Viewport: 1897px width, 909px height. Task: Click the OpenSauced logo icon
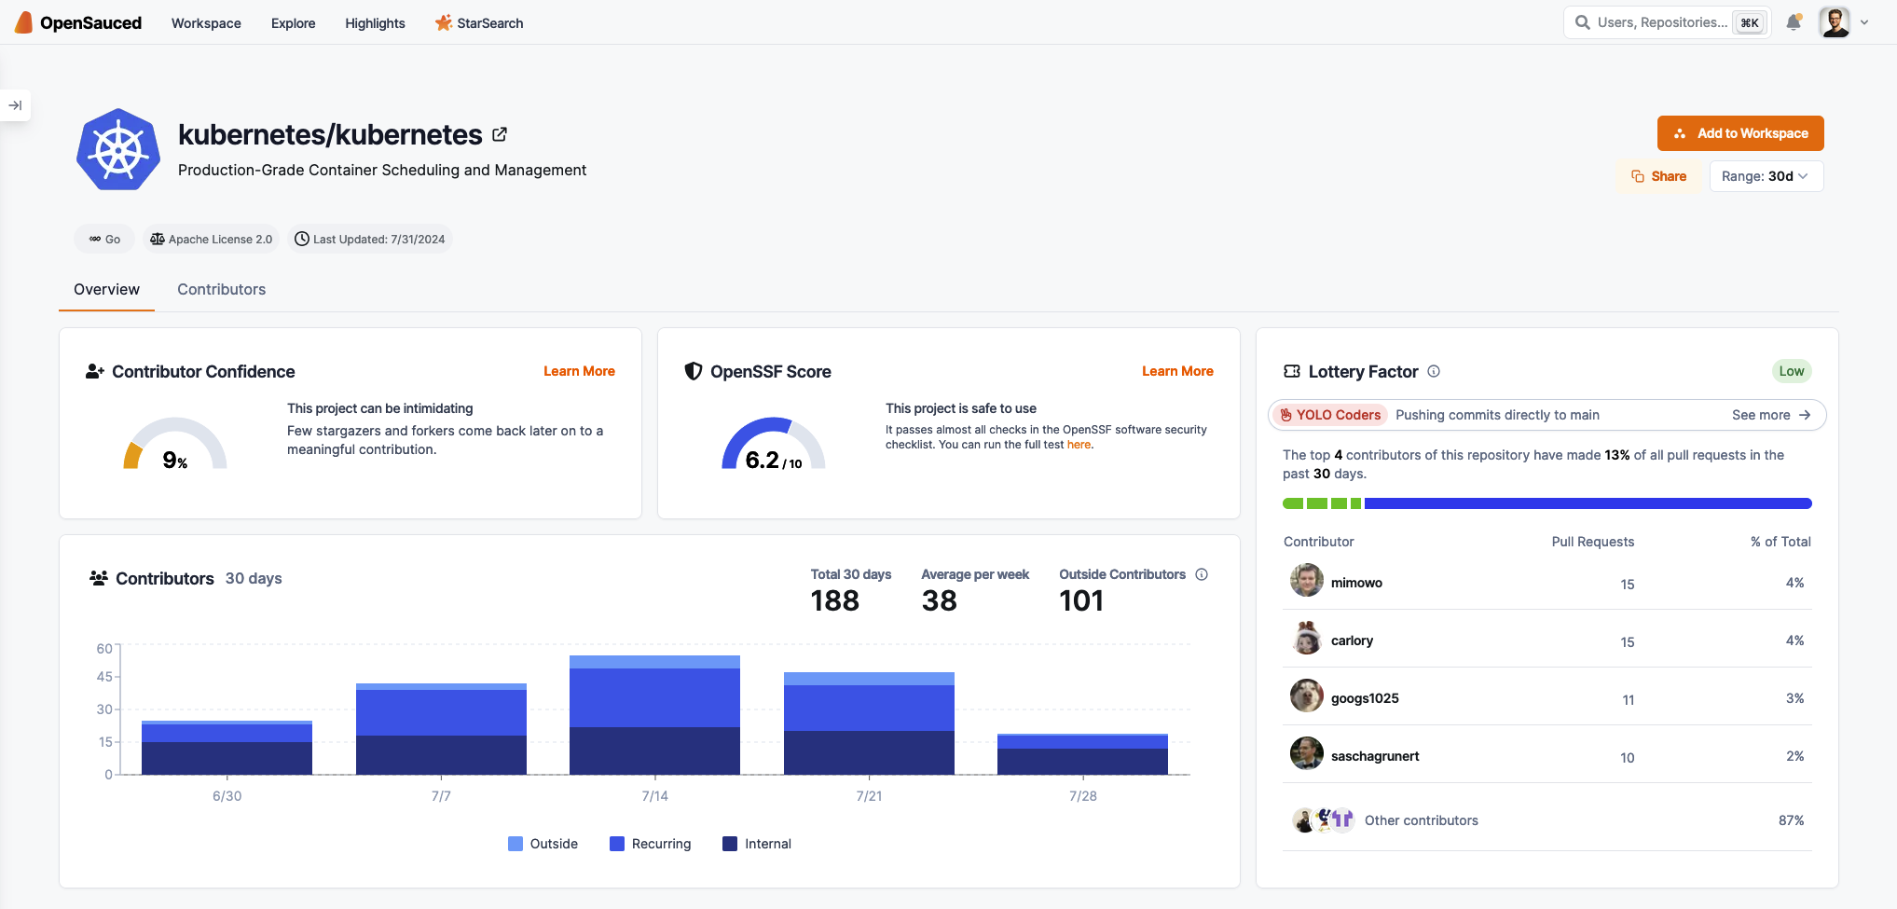pos(22,21)
